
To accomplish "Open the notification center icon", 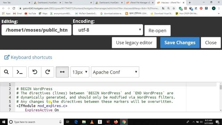I will [217, 122].
